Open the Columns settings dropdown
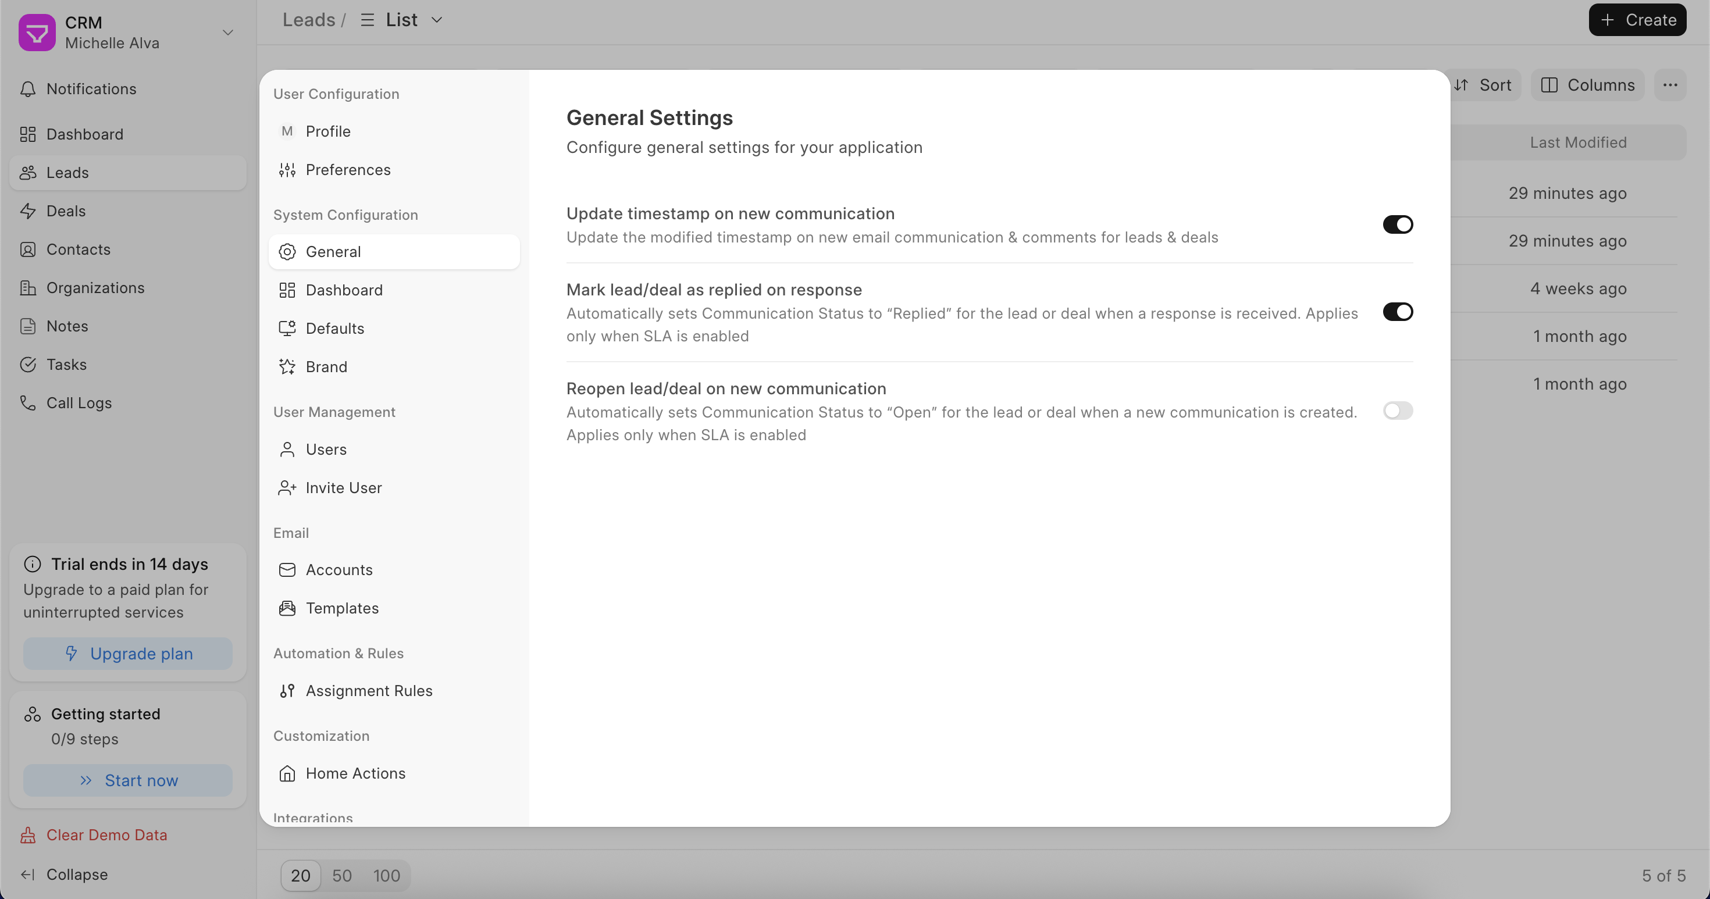Screen dimensions: 1710x899 click(1587, 85)
